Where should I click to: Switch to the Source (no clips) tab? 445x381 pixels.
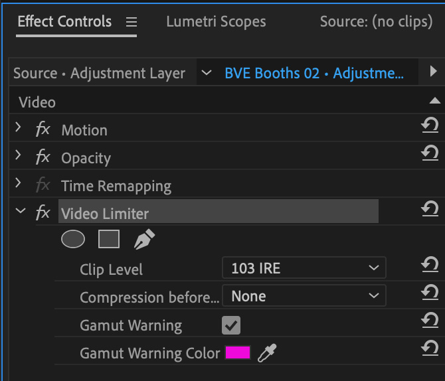tap(377, 22)
